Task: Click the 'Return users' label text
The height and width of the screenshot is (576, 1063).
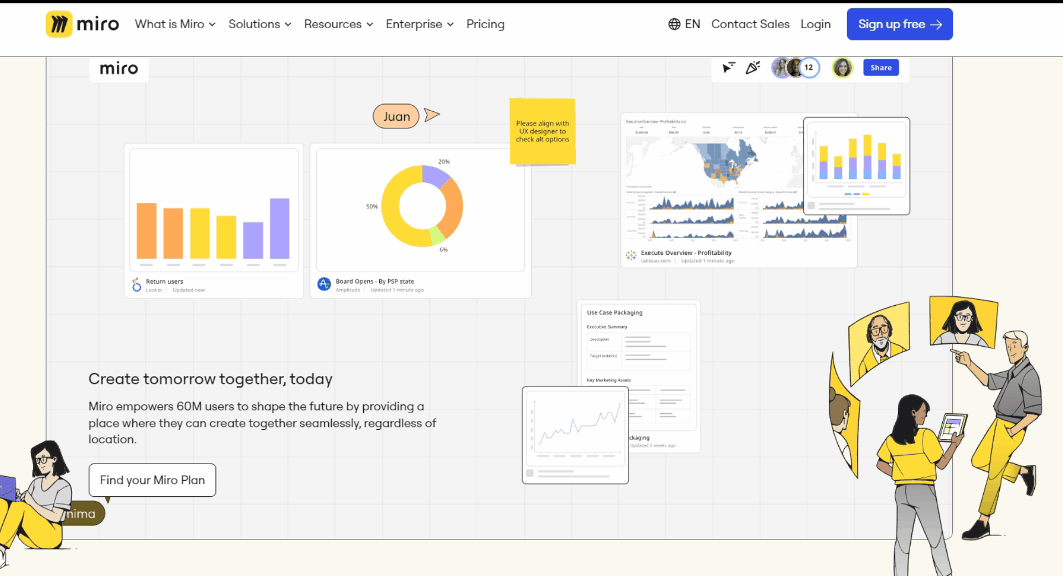Action: click(x=164, y=281)
